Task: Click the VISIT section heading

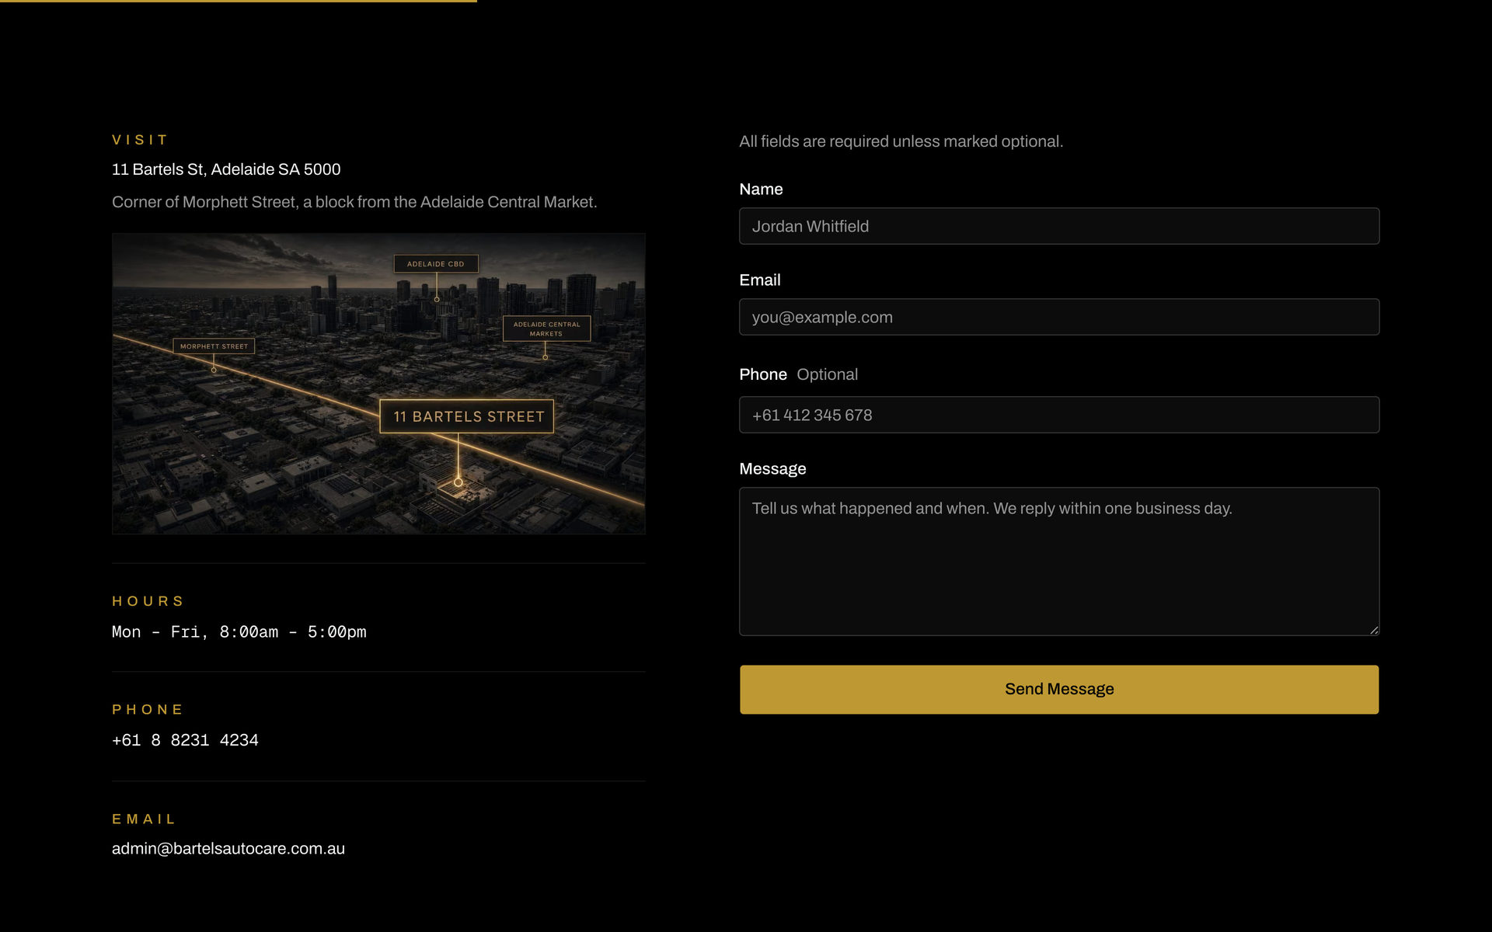Action: click(140, 140)
